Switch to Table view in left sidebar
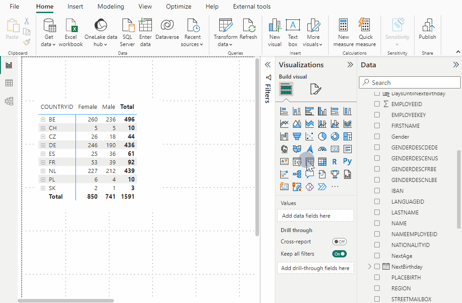The image size is (462, 303). [x=9, y=83]
